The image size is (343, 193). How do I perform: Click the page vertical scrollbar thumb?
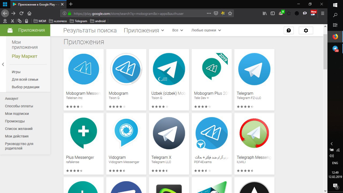(325, 52)
